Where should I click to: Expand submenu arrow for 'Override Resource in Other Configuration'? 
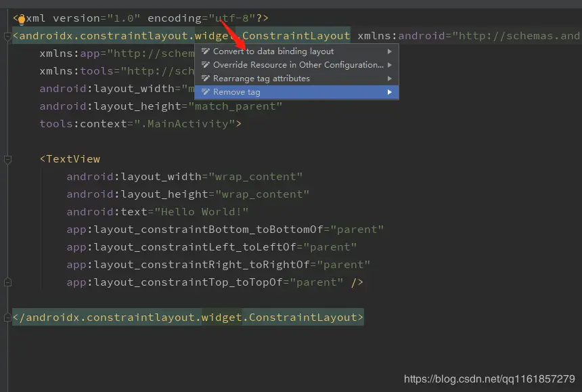click(389, 65)
